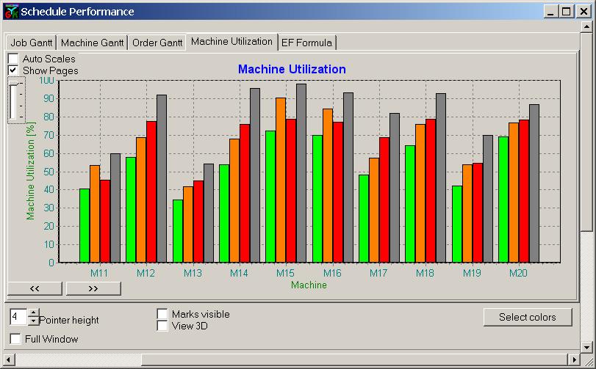Viewport: 596px width, 369px height.
Task: Click the orange bar for machine M18
Action: [x=420, y=194]
